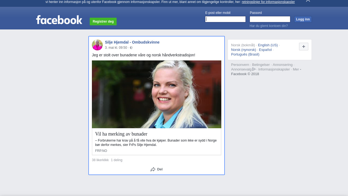Click the 'Norsk (bokmål)' current language text

(243, 45)
